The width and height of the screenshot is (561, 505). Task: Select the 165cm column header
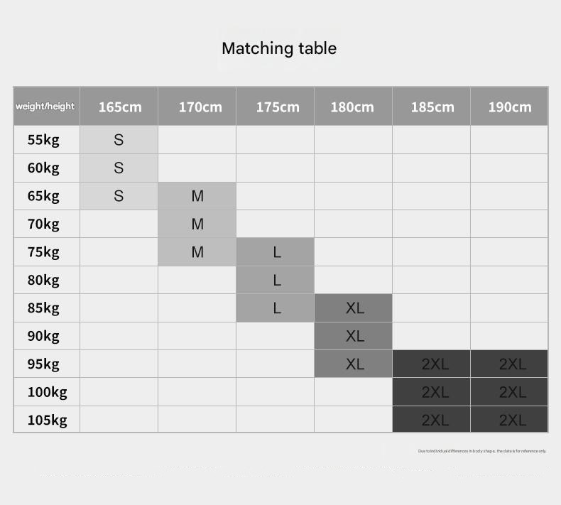[119, 107]
